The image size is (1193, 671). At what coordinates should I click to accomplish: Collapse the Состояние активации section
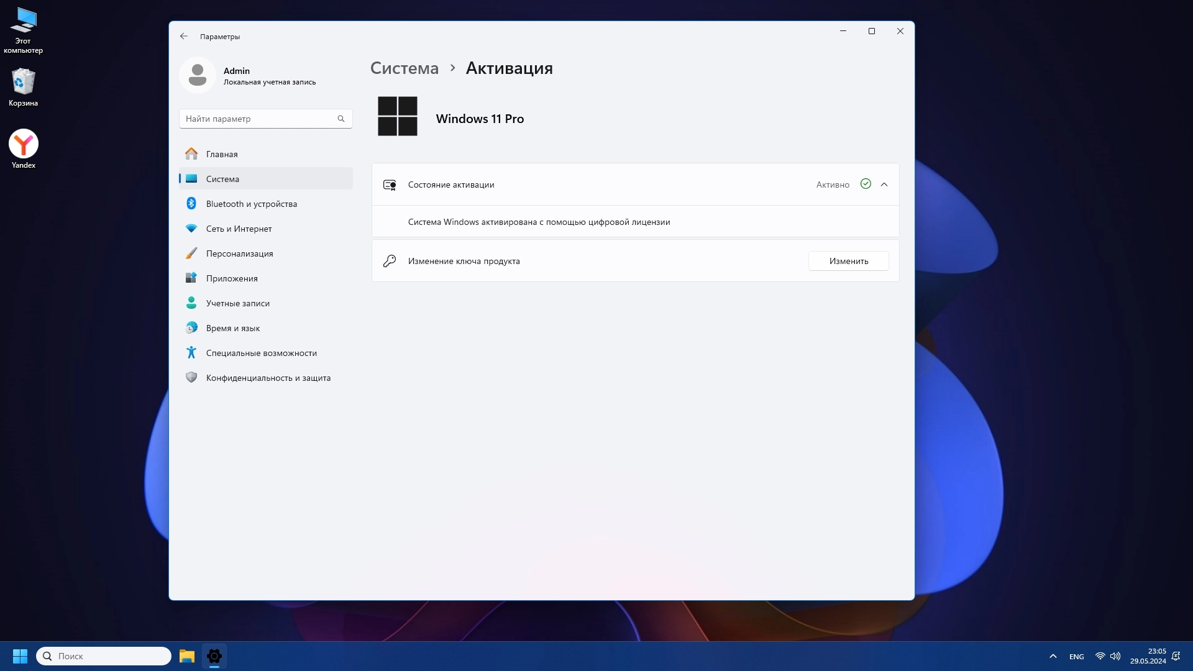[884, 185]
